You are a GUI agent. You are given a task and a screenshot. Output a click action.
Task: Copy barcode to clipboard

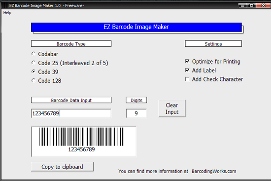(x=62, y=167)
